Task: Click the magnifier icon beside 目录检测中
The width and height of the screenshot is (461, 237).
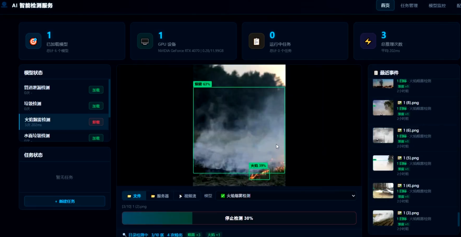Action: click(124, 234)
